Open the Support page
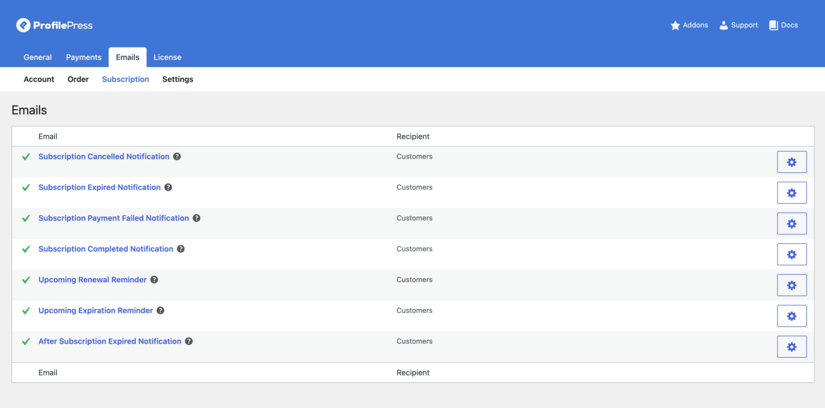825x408 pixels. click(x=739, y=25)
